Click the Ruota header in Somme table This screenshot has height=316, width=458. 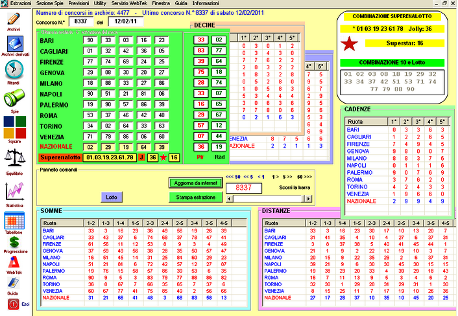(x=62, y=223)
